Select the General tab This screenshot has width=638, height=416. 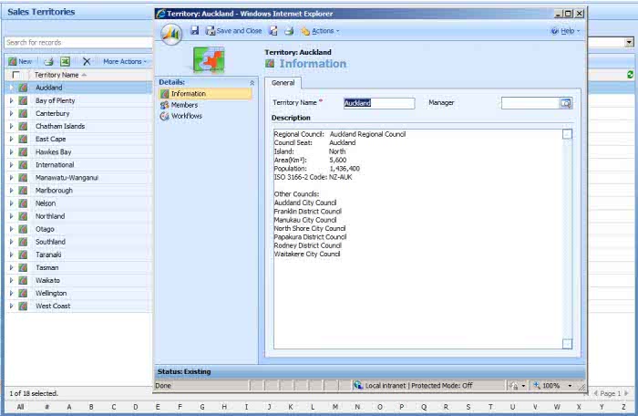[283, 83]
